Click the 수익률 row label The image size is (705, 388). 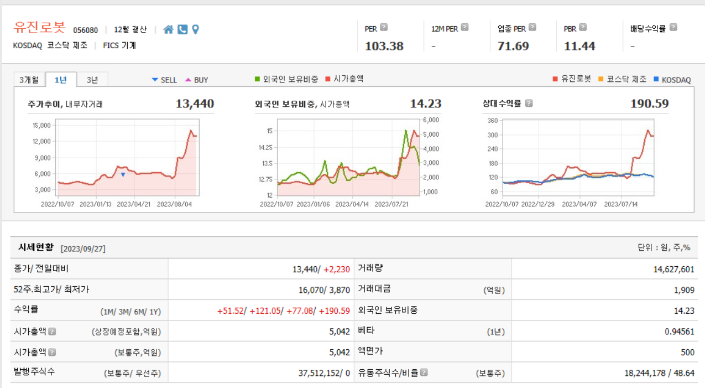(x=26, y=309)
